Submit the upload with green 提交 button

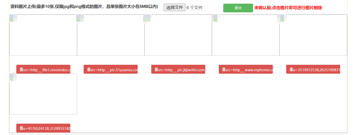coord(238,8)
